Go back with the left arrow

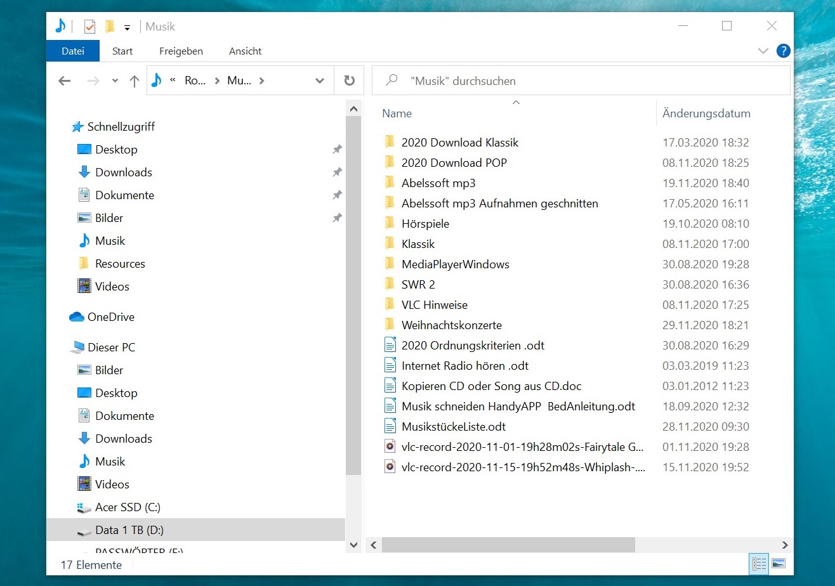[x=64, y=81]
